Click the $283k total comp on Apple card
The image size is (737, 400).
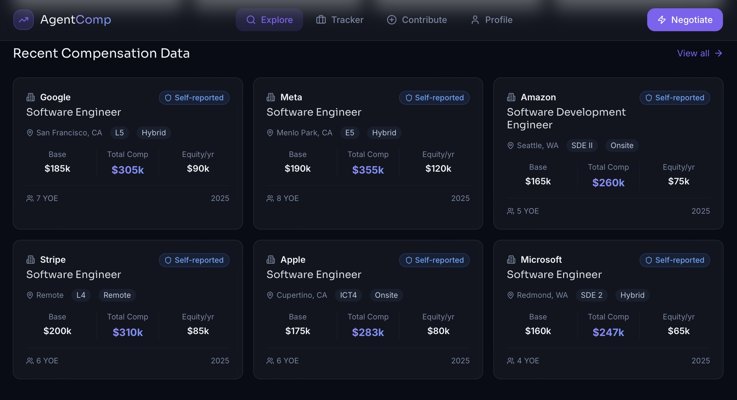(368, 332)
